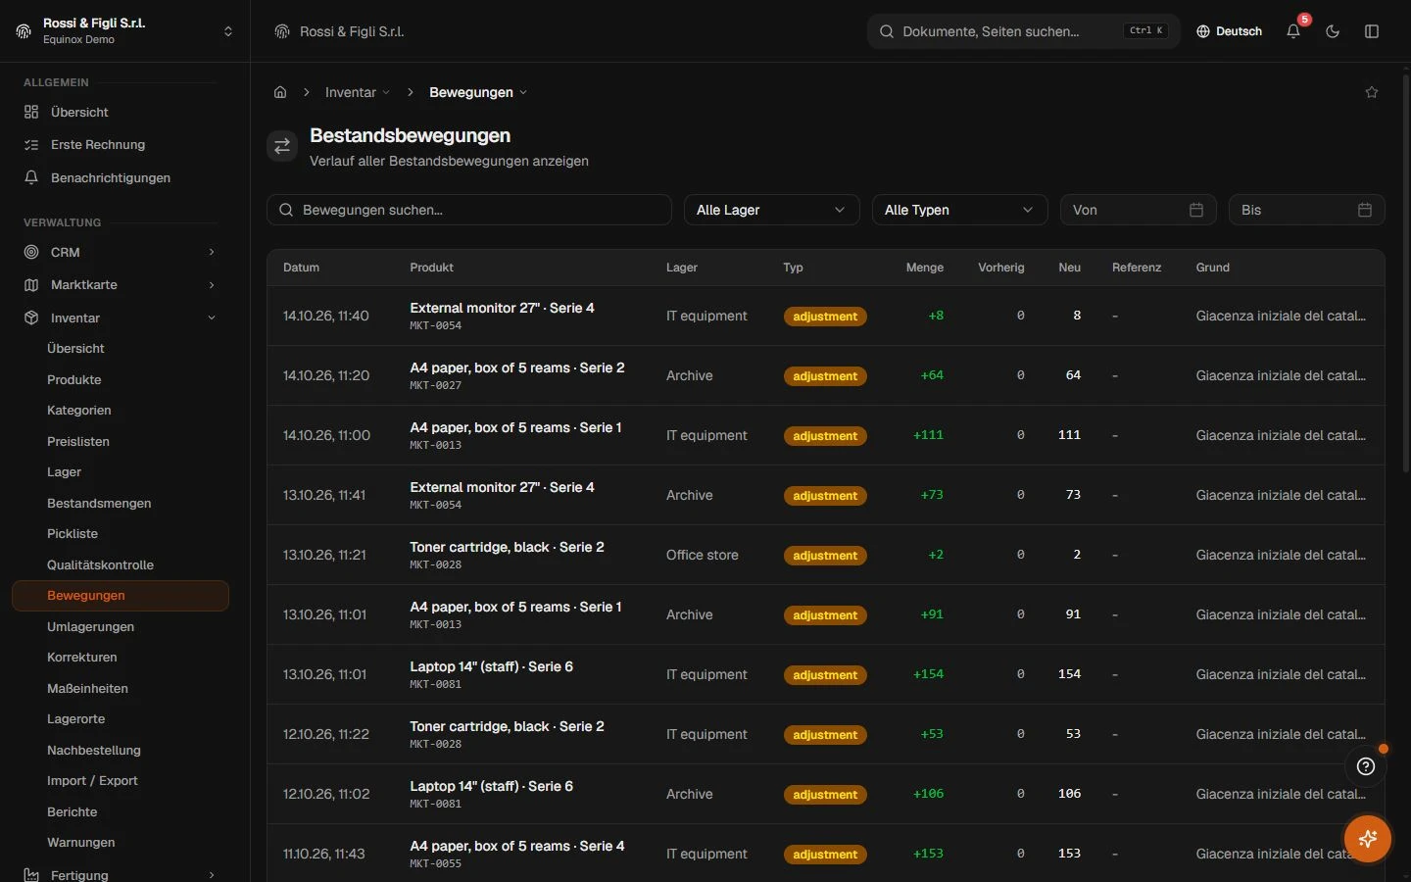Open the company switcher Rossi & Figli
The width and height of the screenshot is (1411, 882).
tap(124, 31)
